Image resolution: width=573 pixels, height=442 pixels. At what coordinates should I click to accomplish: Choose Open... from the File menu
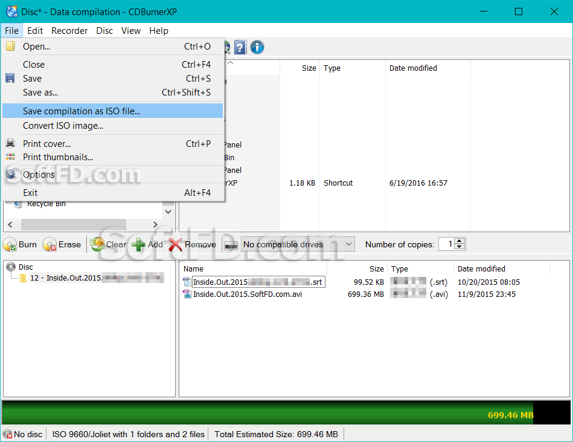[112, 47]
